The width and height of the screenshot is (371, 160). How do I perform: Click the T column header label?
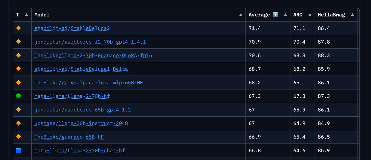17,15
